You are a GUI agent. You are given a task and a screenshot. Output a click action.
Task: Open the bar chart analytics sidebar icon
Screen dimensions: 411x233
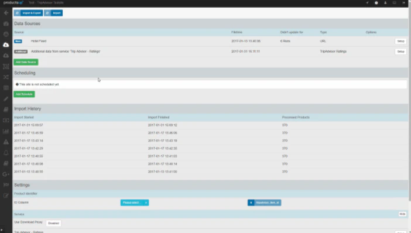6,131
